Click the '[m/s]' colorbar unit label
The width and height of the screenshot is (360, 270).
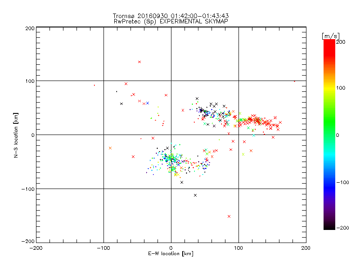(x=331, y=36)
